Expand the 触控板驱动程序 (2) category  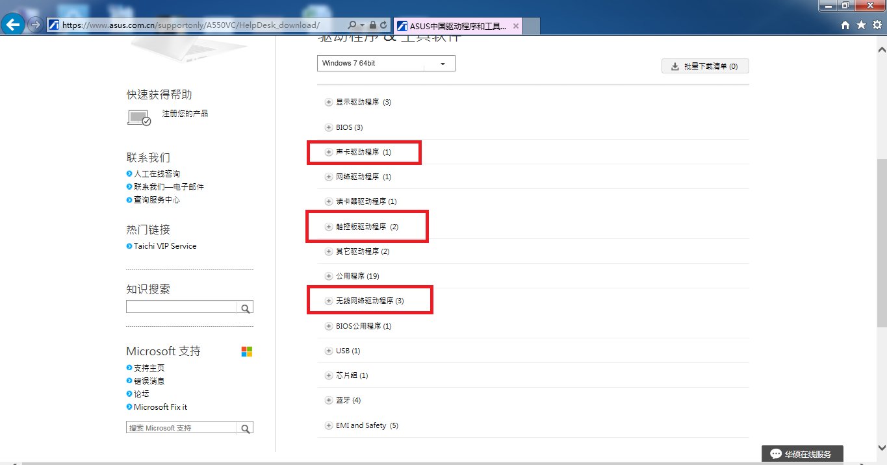[328, 227]
